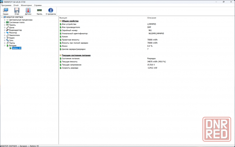Click the Описание column header

(152, 17)
